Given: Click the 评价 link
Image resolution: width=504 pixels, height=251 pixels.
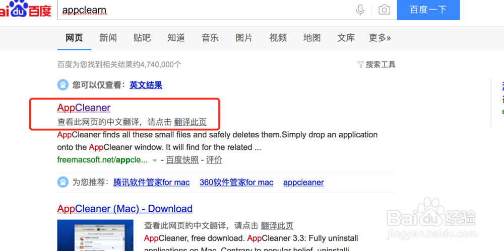Looking at the screenshot, I should [x=214, y=159].
